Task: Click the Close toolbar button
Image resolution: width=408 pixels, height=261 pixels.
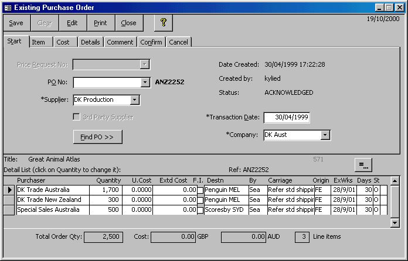Action: pos(128,23)
